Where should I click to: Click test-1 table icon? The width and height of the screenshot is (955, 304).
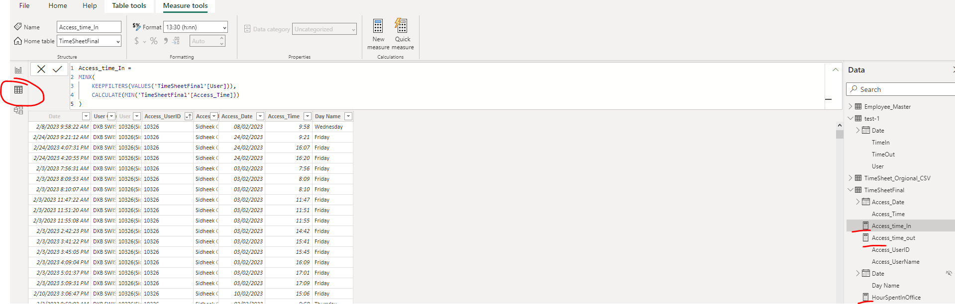(858, 119)
